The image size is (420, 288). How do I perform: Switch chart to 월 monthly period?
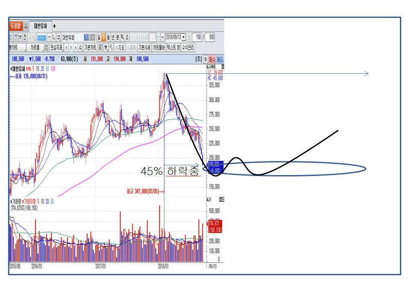pos(108,37)
